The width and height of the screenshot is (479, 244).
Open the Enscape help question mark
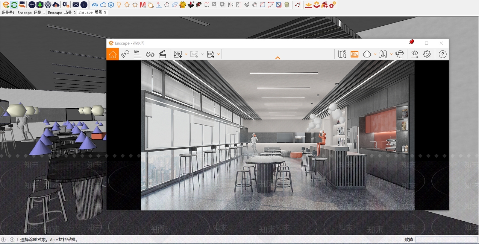click(x=442, y=54)
